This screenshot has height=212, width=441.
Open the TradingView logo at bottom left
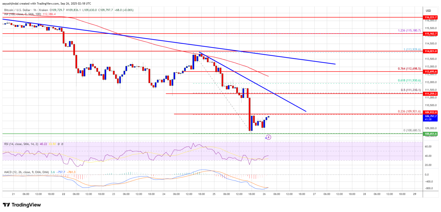[x=22, y=205]
